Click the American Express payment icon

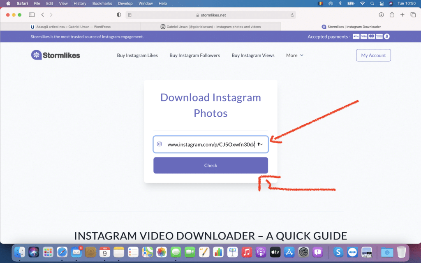[379, 37]
